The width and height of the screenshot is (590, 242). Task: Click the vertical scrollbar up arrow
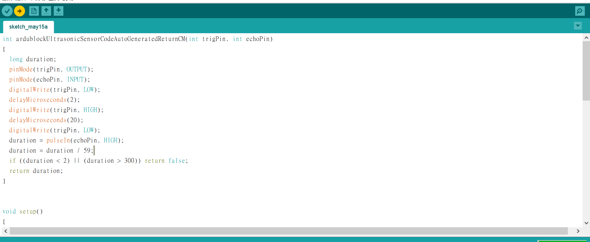(x=586, y=38)
